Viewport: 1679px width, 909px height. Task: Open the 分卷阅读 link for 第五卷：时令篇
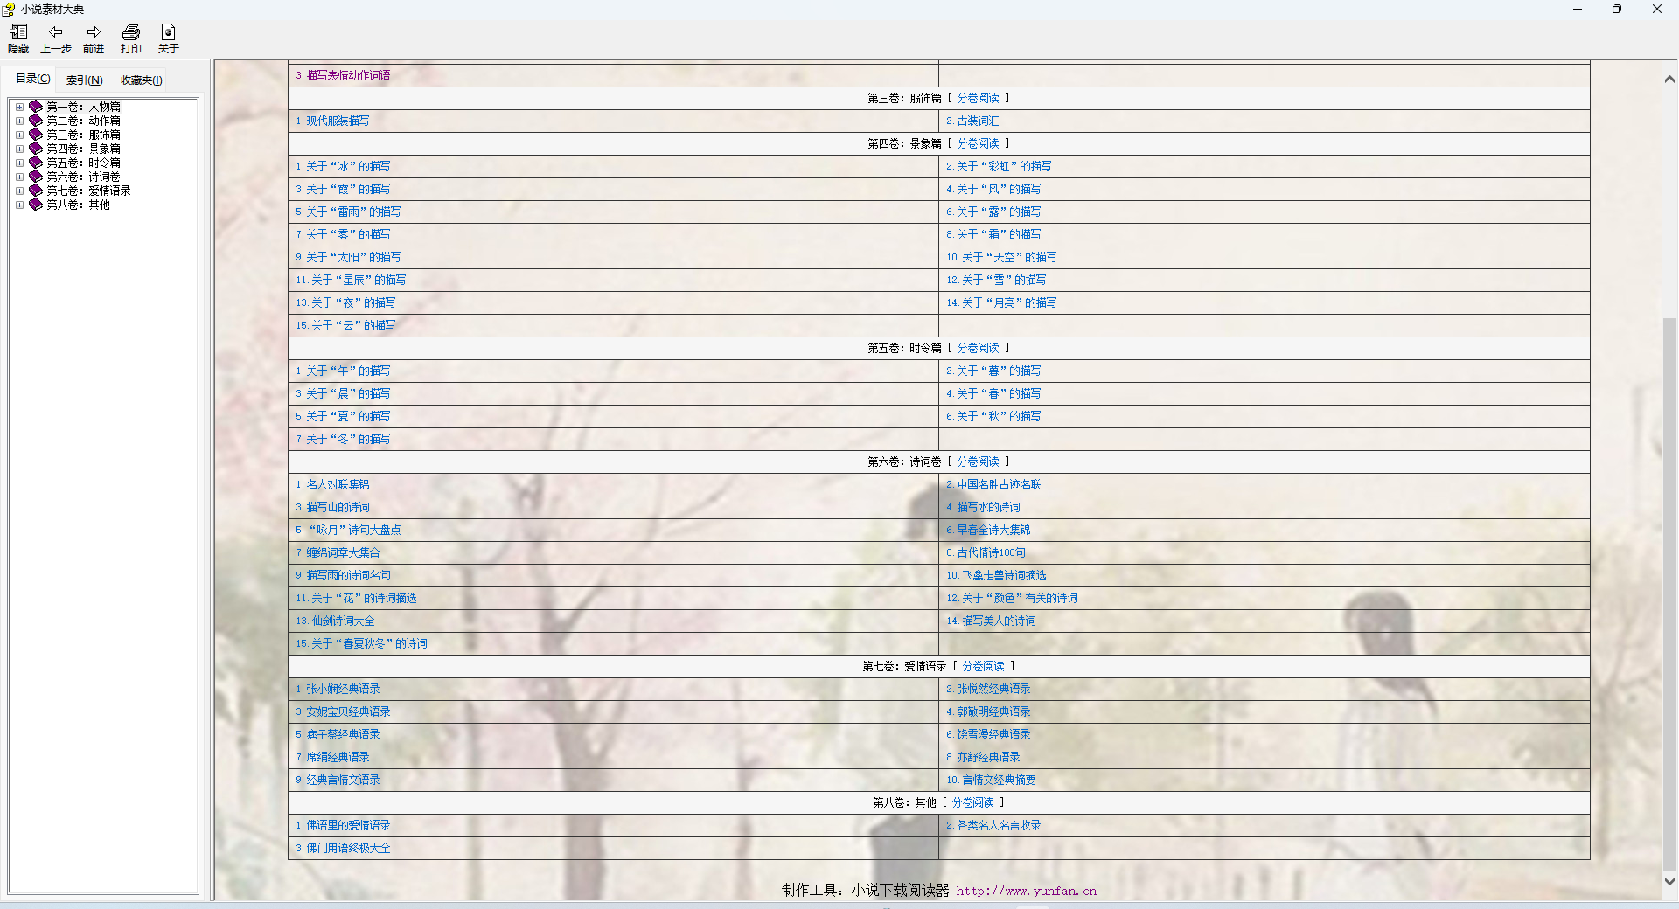click(978, 348)
